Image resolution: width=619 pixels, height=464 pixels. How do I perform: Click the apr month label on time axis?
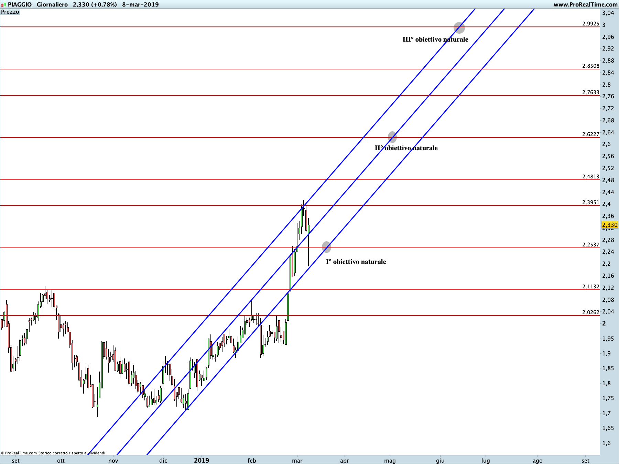(344, 461)
